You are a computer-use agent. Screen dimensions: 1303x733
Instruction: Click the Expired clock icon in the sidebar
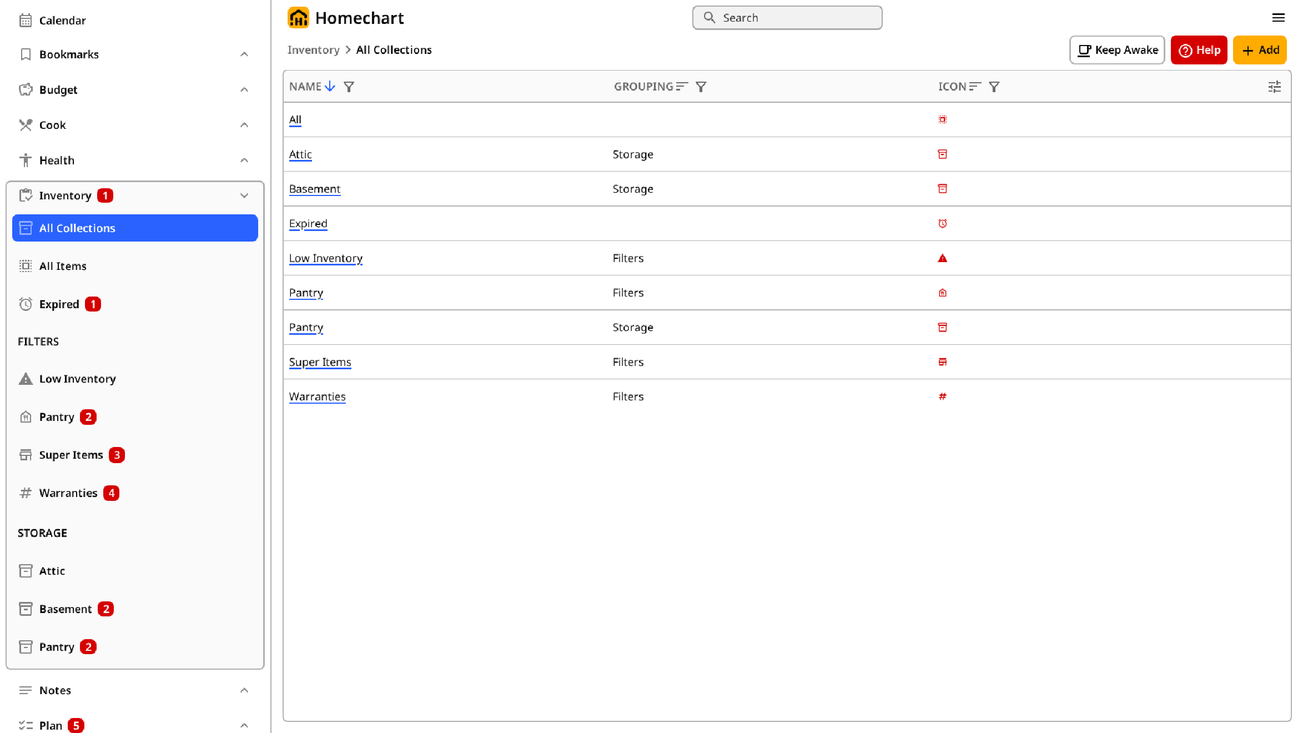point(25,304)
